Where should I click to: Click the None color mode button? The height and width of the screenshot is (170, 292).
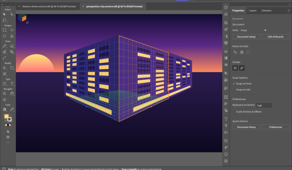click(10, 125)
